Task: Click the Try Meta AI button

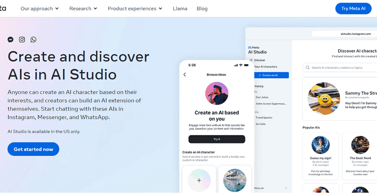Action: (x=353, y=9)
